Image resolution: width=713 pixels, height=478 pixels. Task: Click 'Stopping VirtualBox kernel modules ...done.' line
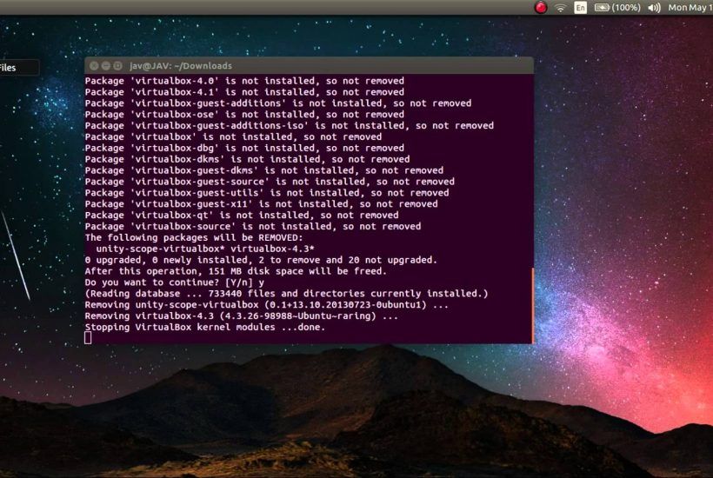click(205, 327)
